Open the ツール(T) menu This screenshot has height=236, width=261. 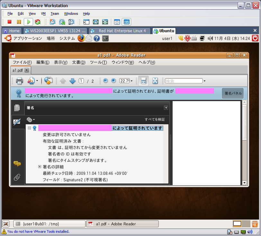(x=98, y=62)
